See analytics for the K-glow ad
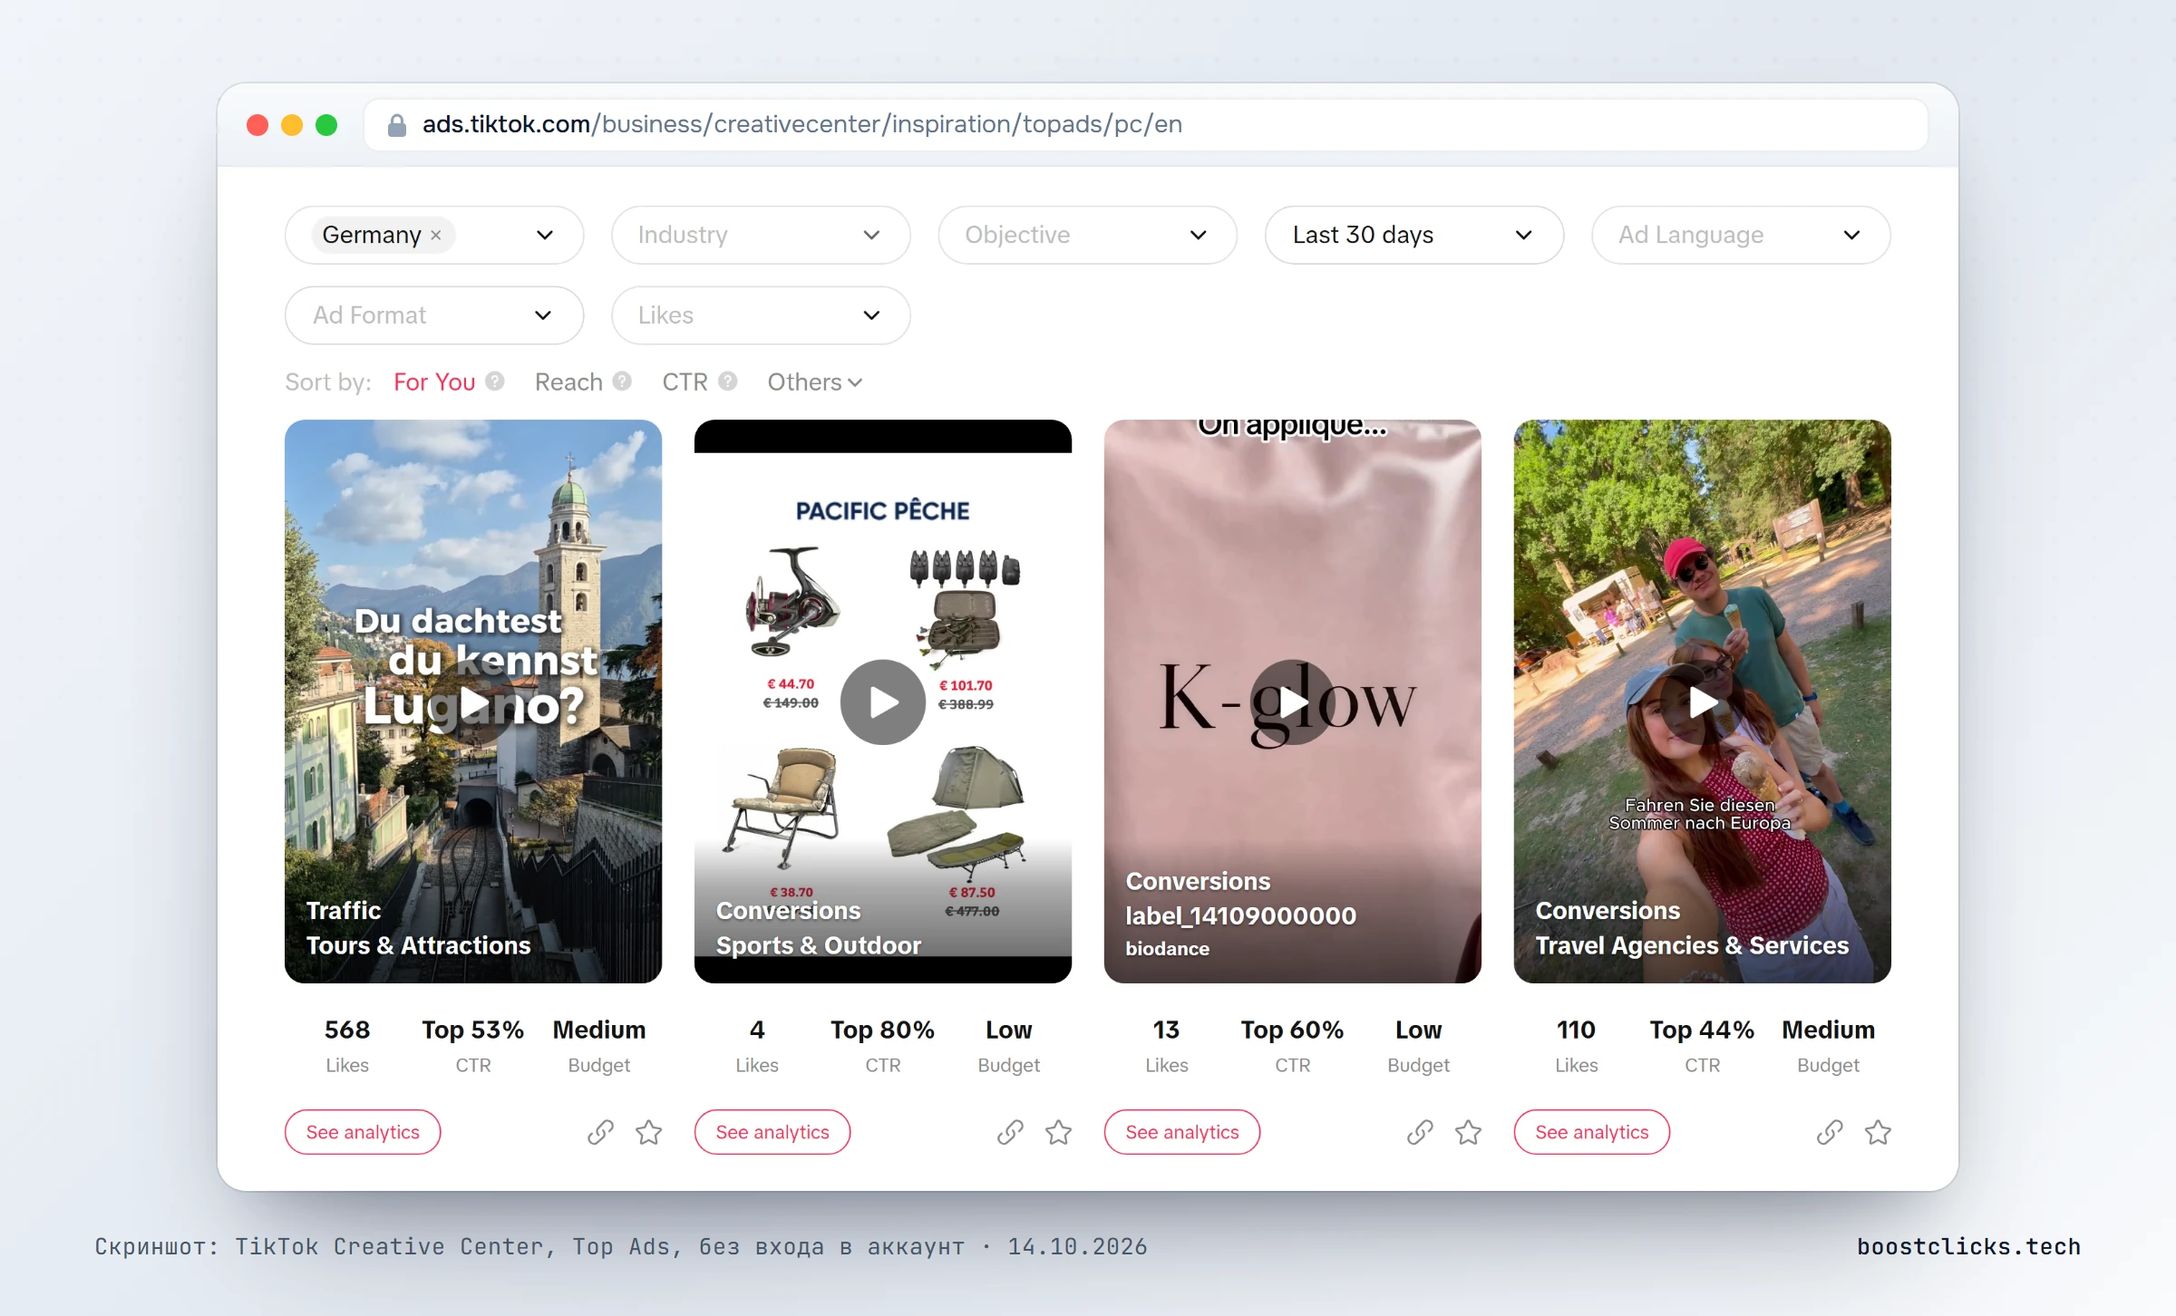 pos(1182,1132)
